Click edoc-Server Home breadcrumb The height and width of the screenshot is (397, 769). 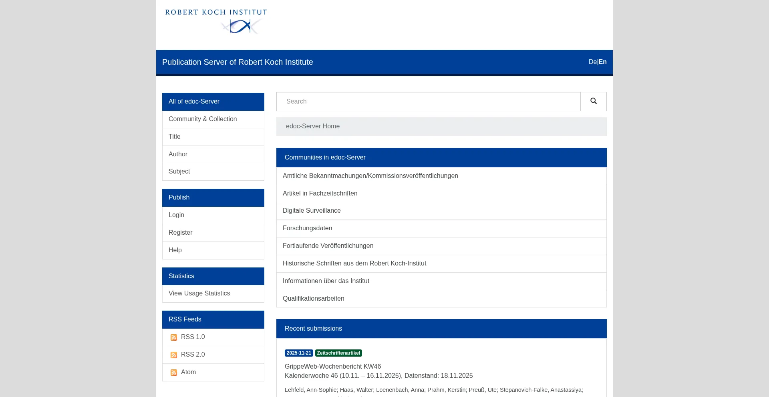point(312,126)
